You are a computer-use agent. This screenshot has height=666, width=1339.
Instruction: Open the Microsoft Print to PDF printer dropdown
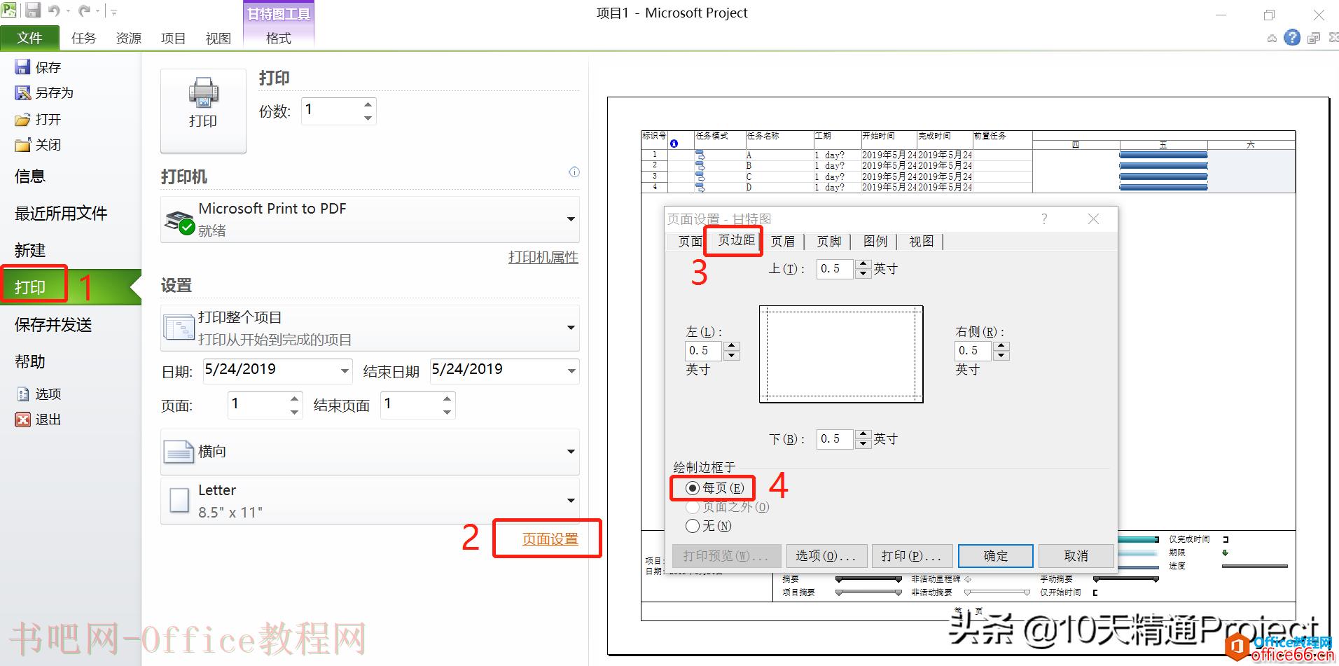tap(571, 219)
